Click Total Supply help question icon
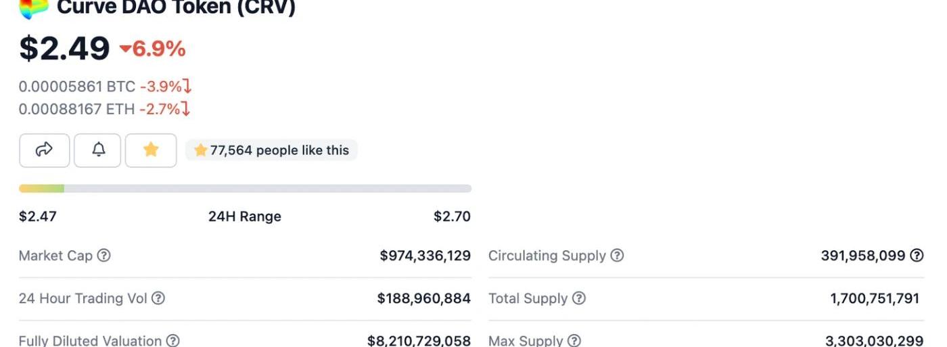 (x=579, y=298)
